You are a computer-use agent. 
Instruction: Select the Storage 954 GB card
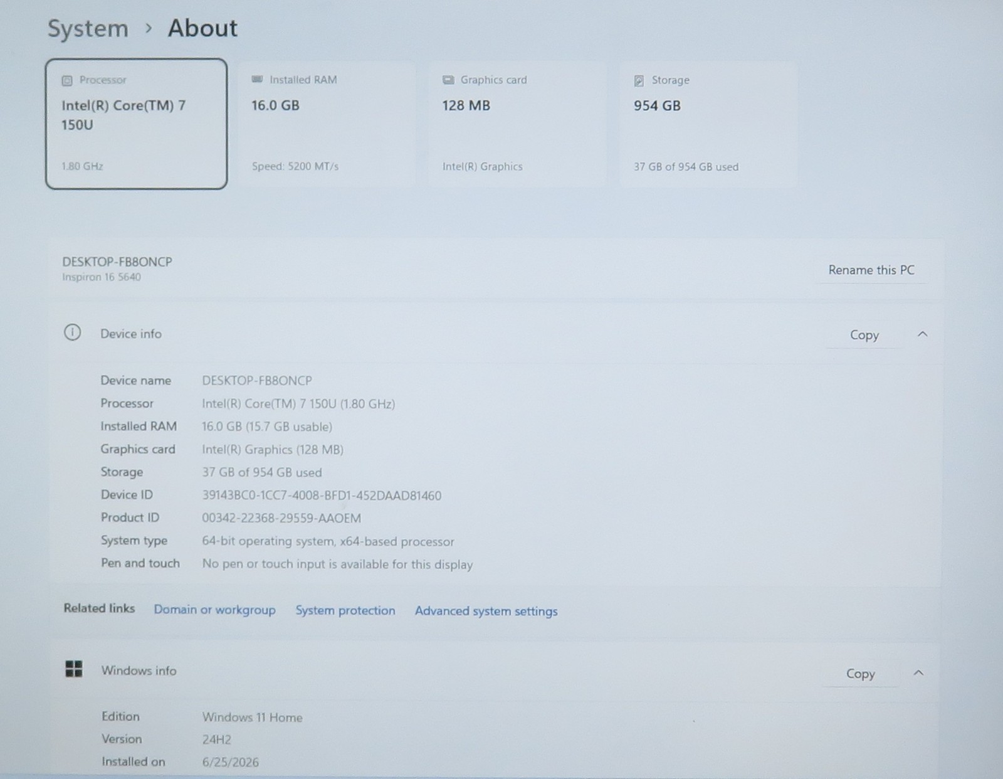pos(708,124)
